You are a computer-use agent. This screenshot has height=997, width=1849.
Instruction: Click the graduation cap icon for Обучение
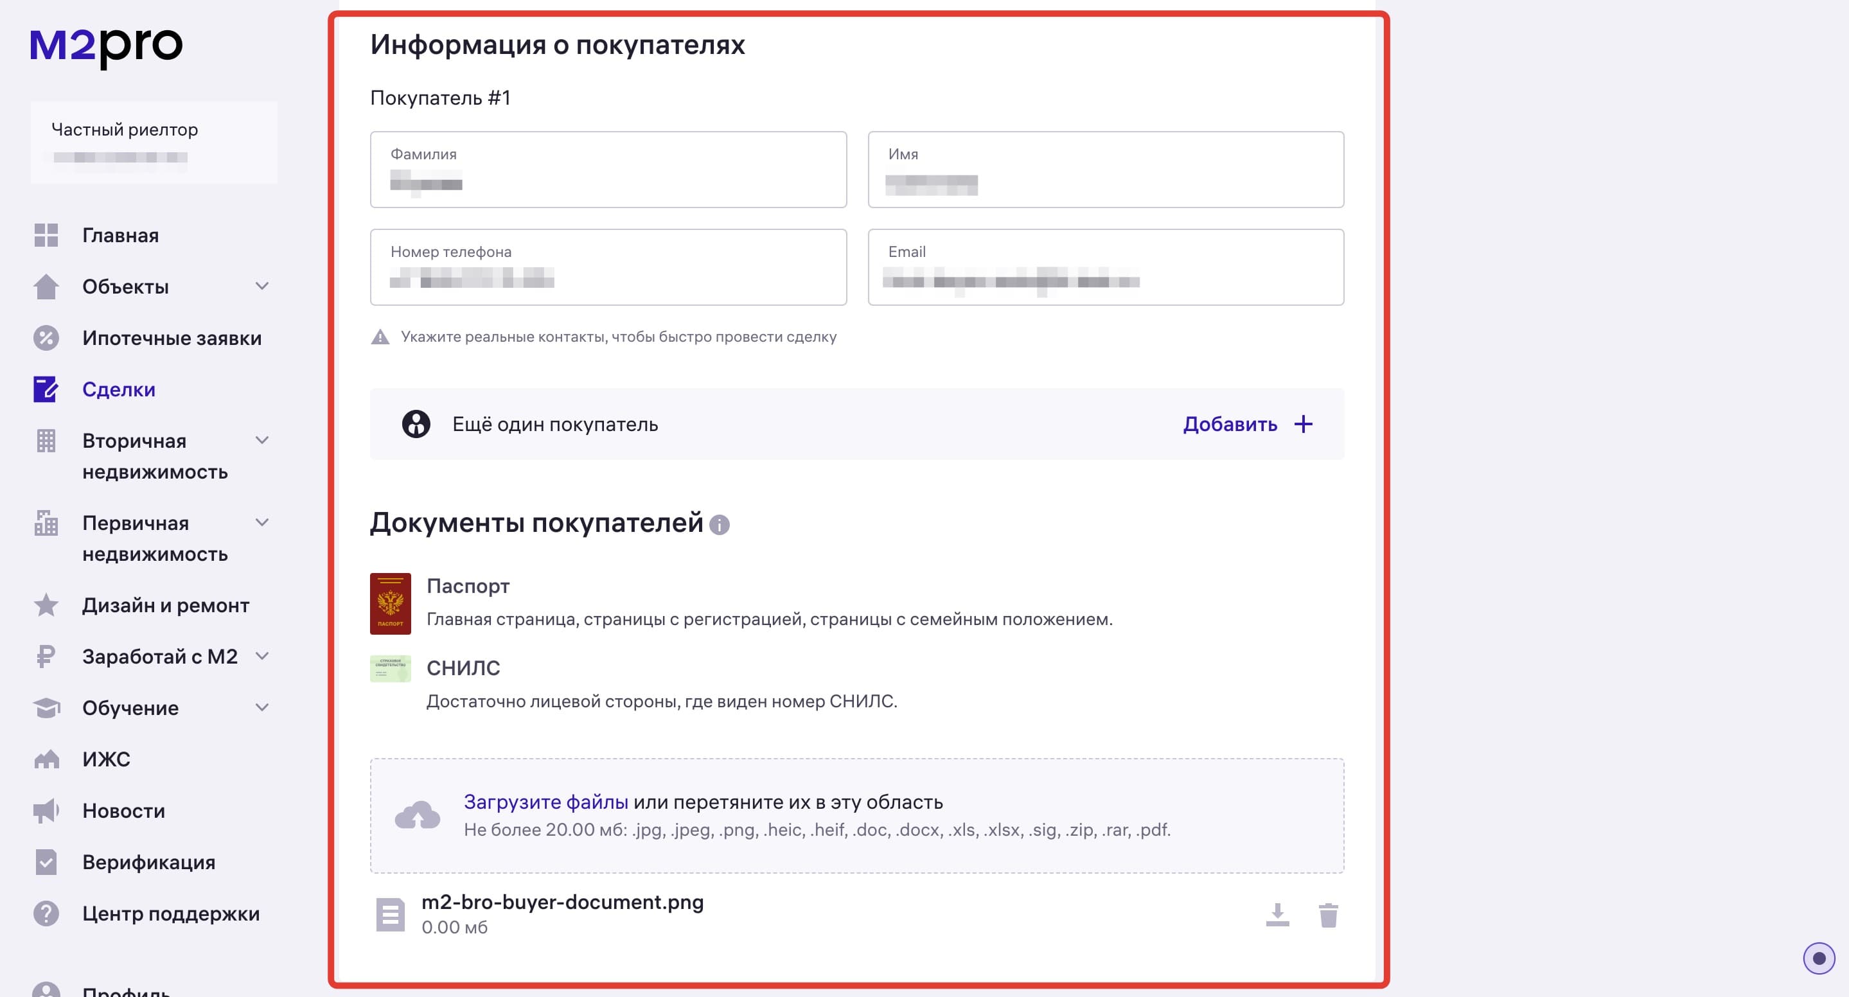[x=46, y=708]
